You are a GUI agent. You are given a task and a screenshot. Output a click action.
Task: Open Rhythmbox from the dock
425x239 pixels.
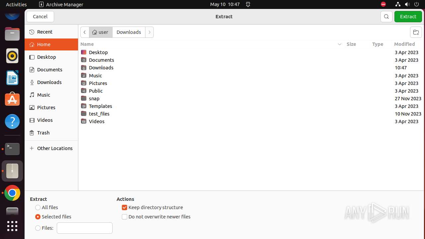point(12,56)
